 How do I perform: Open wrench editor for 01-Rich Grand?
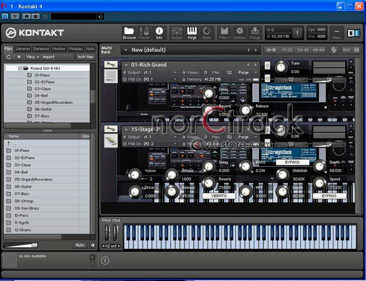tap(111, 65)
